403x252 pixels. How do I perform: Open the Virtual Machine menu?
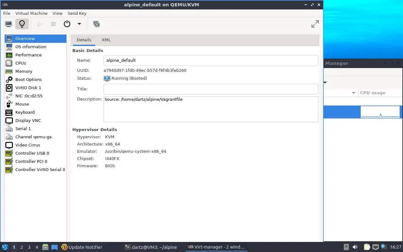point(31,13)
